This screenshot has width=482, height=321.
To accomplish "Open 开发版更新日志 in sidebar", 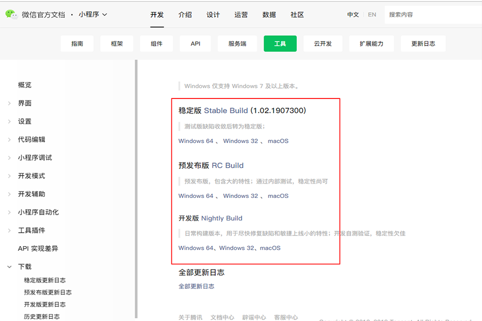I will [45, 304].
